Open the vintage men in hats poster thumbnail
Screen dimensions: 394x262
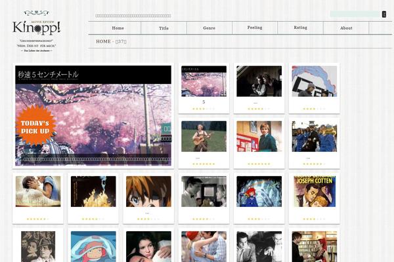point(38,247)
